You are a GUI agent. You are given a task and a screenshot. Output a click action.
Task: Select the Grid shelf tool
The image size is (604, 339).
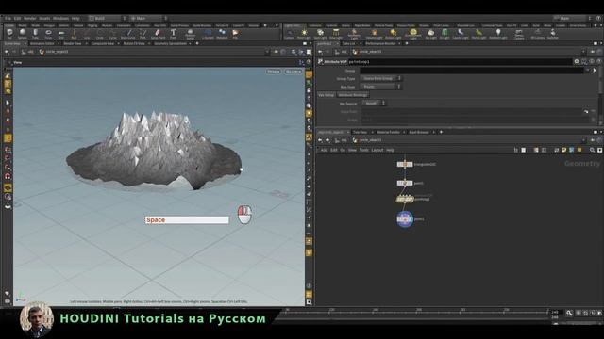tap(61, 34)
